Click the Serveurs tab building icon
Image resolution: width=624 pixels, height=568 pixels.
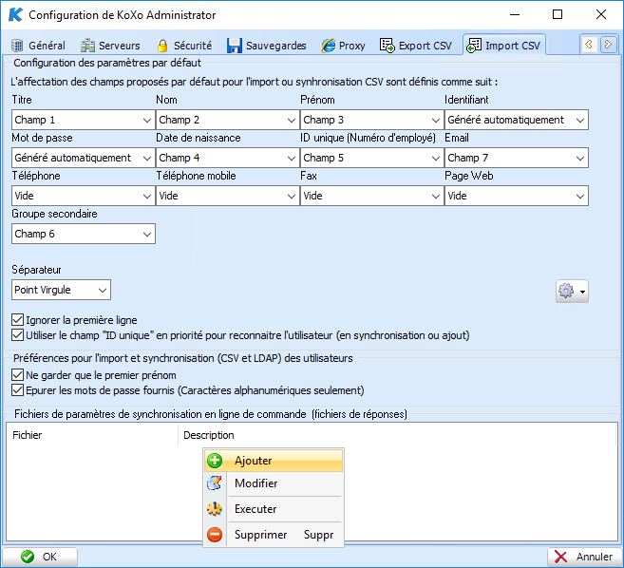pyautogui.click(x=87, y=46)
